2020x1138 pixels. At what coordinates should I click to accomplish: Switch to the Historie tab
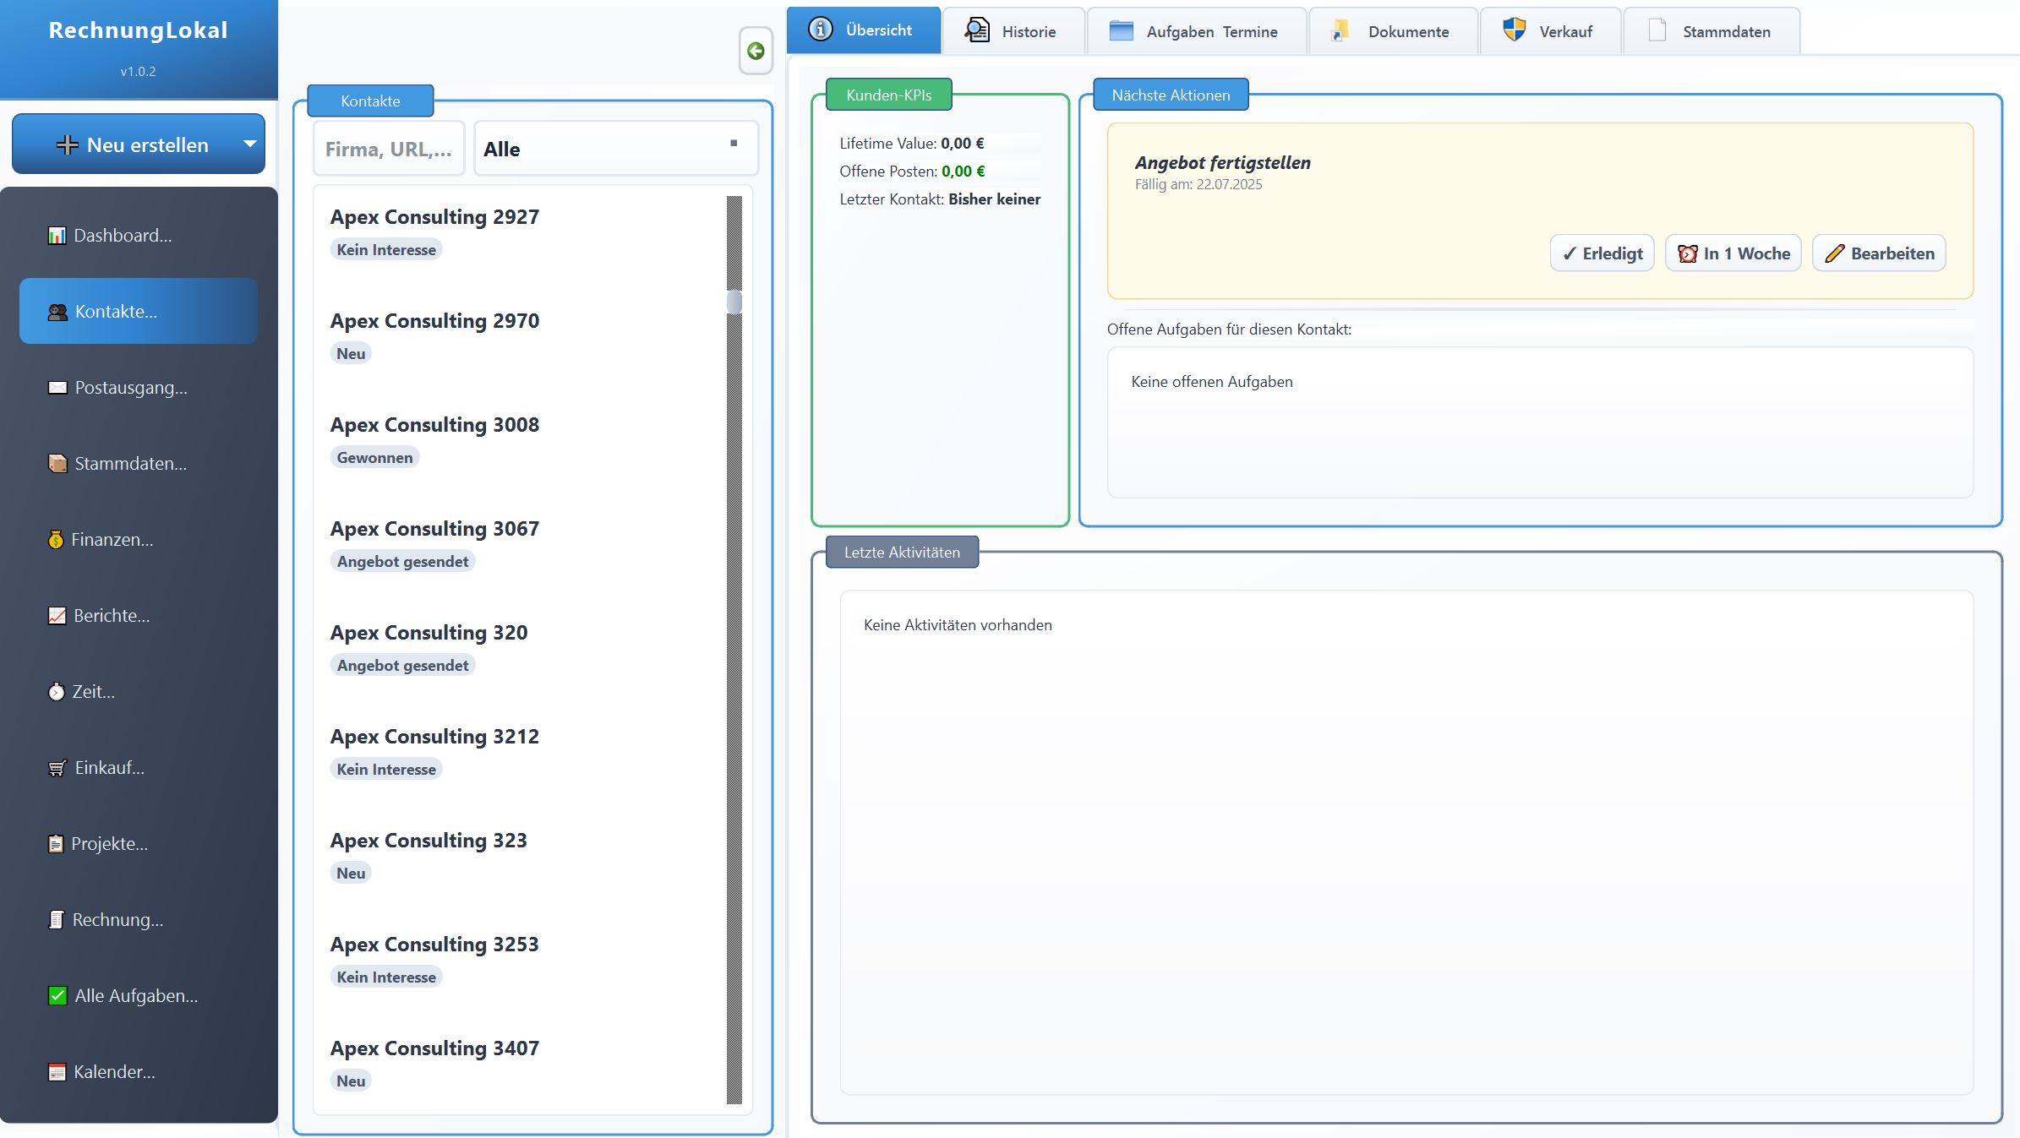point(1013,30)
